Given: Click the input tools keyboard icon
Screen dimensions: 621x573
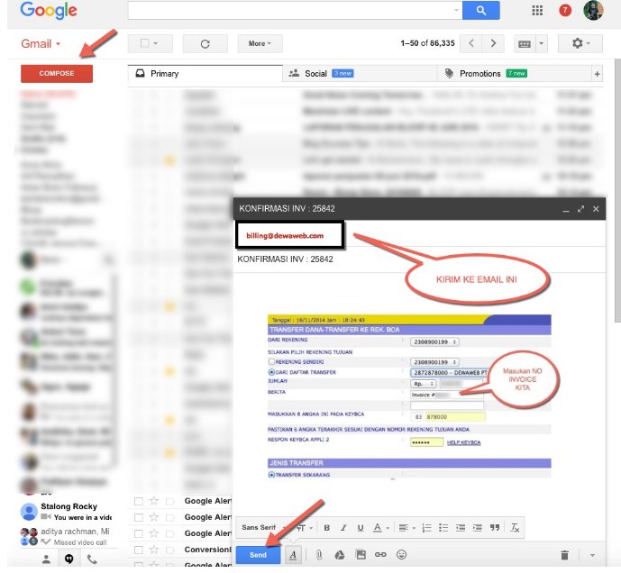Looking at the screenshot, I should click(525, 43).
